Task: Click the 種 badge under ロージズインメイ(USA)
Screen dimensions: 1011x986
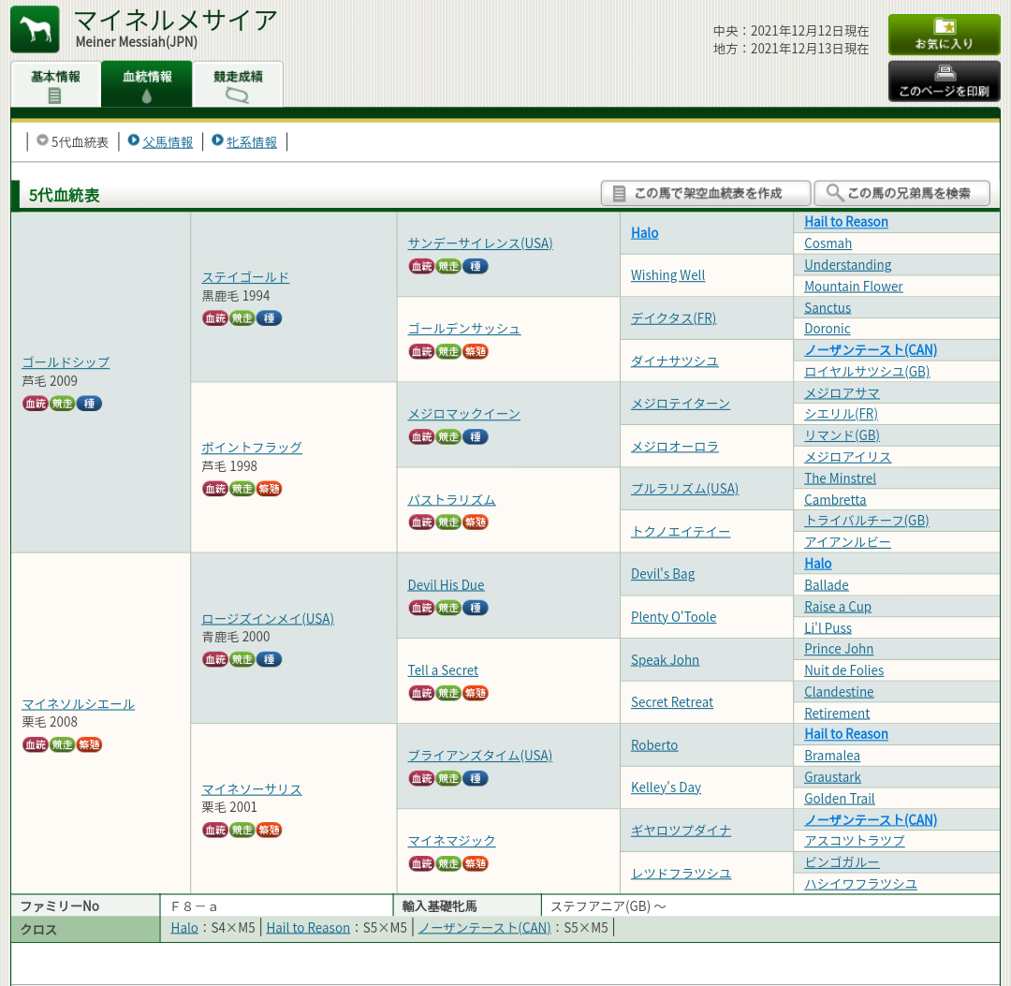Action: coord(270,660)
